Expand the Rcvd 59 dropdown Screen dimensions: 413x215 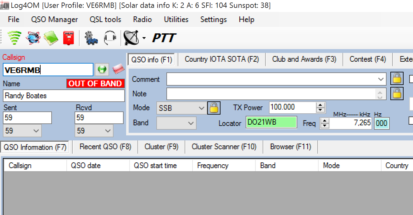coord(94,130)
